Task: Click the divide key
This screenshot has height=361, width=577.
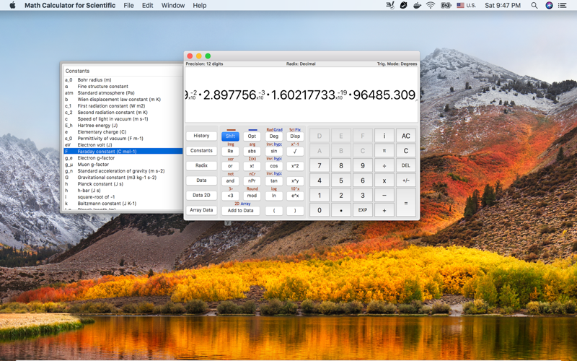Action: tap(384, 165)
